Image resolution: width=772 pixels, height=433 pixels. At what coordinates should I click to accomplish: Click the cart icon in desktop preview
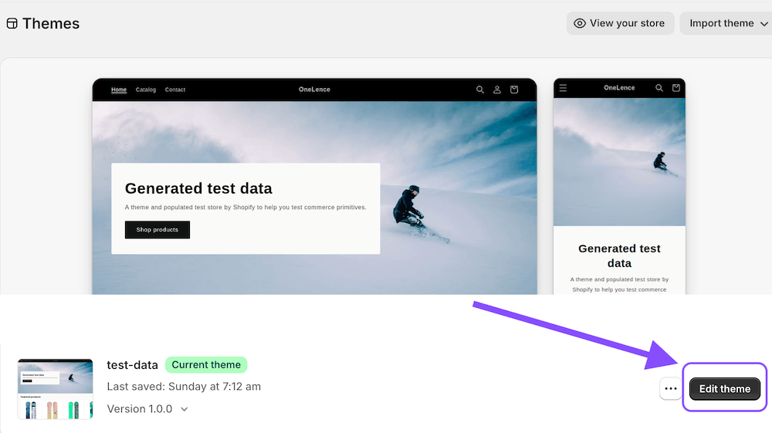(x=514, y=90)
